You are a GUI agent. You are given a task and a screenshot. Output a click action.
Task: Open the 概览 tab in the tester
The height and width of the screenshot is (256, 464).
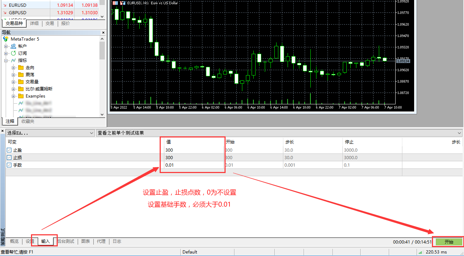(14, 241)
